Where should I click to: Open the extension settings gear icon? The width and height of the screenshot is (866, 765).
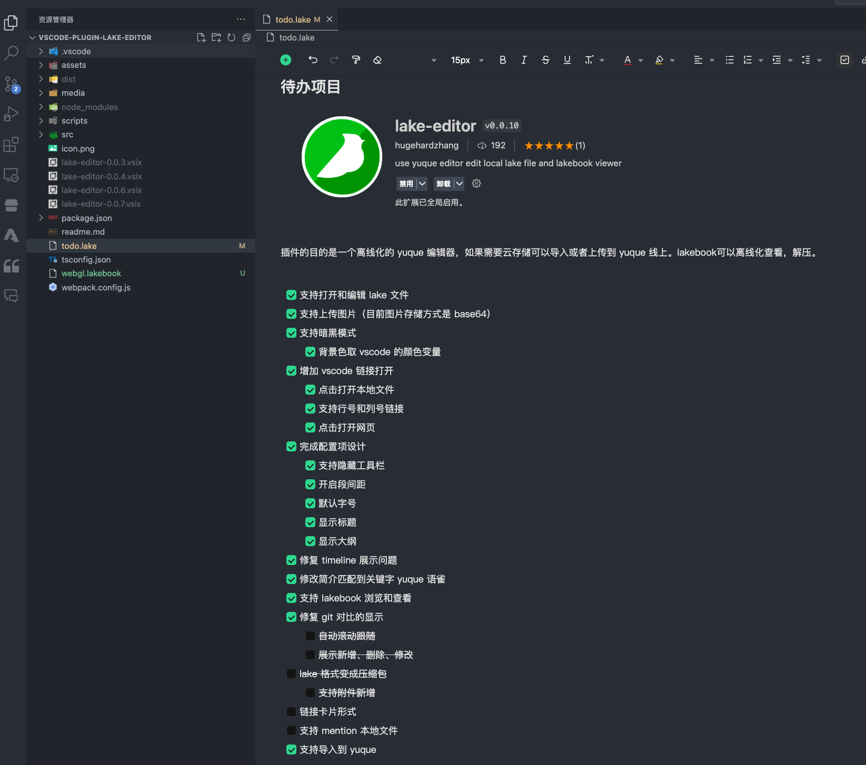476,183
